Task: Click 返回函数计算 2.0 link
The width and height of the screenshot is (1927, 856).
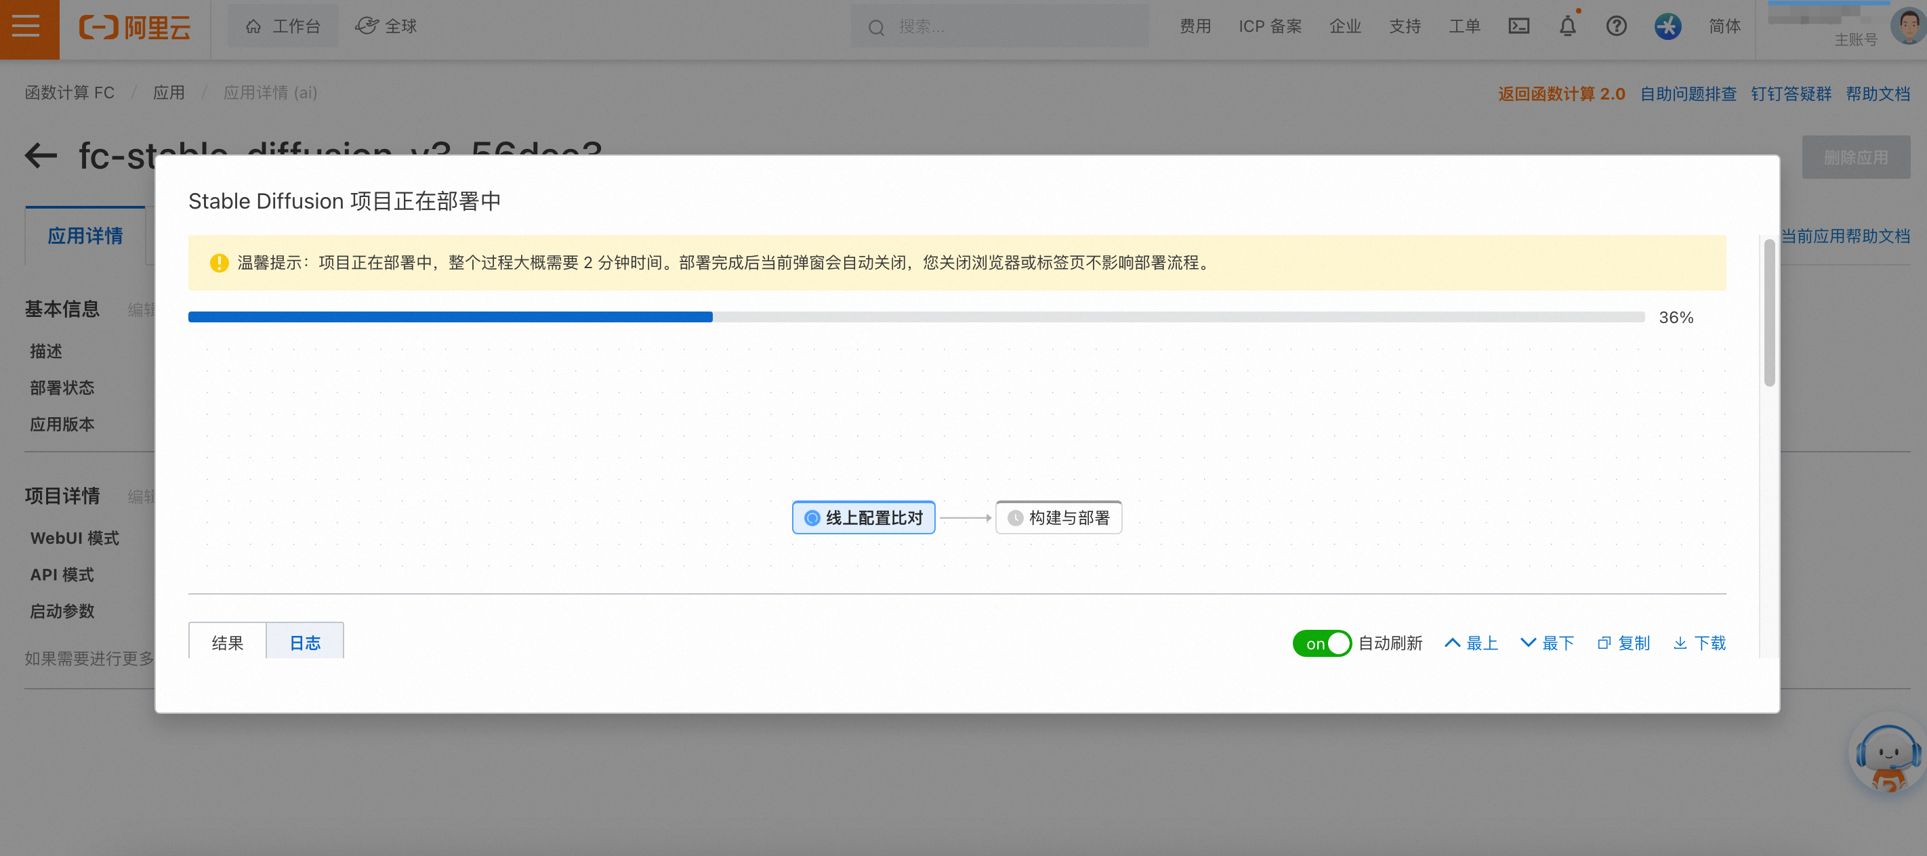Action: (x=1561, y=93)
